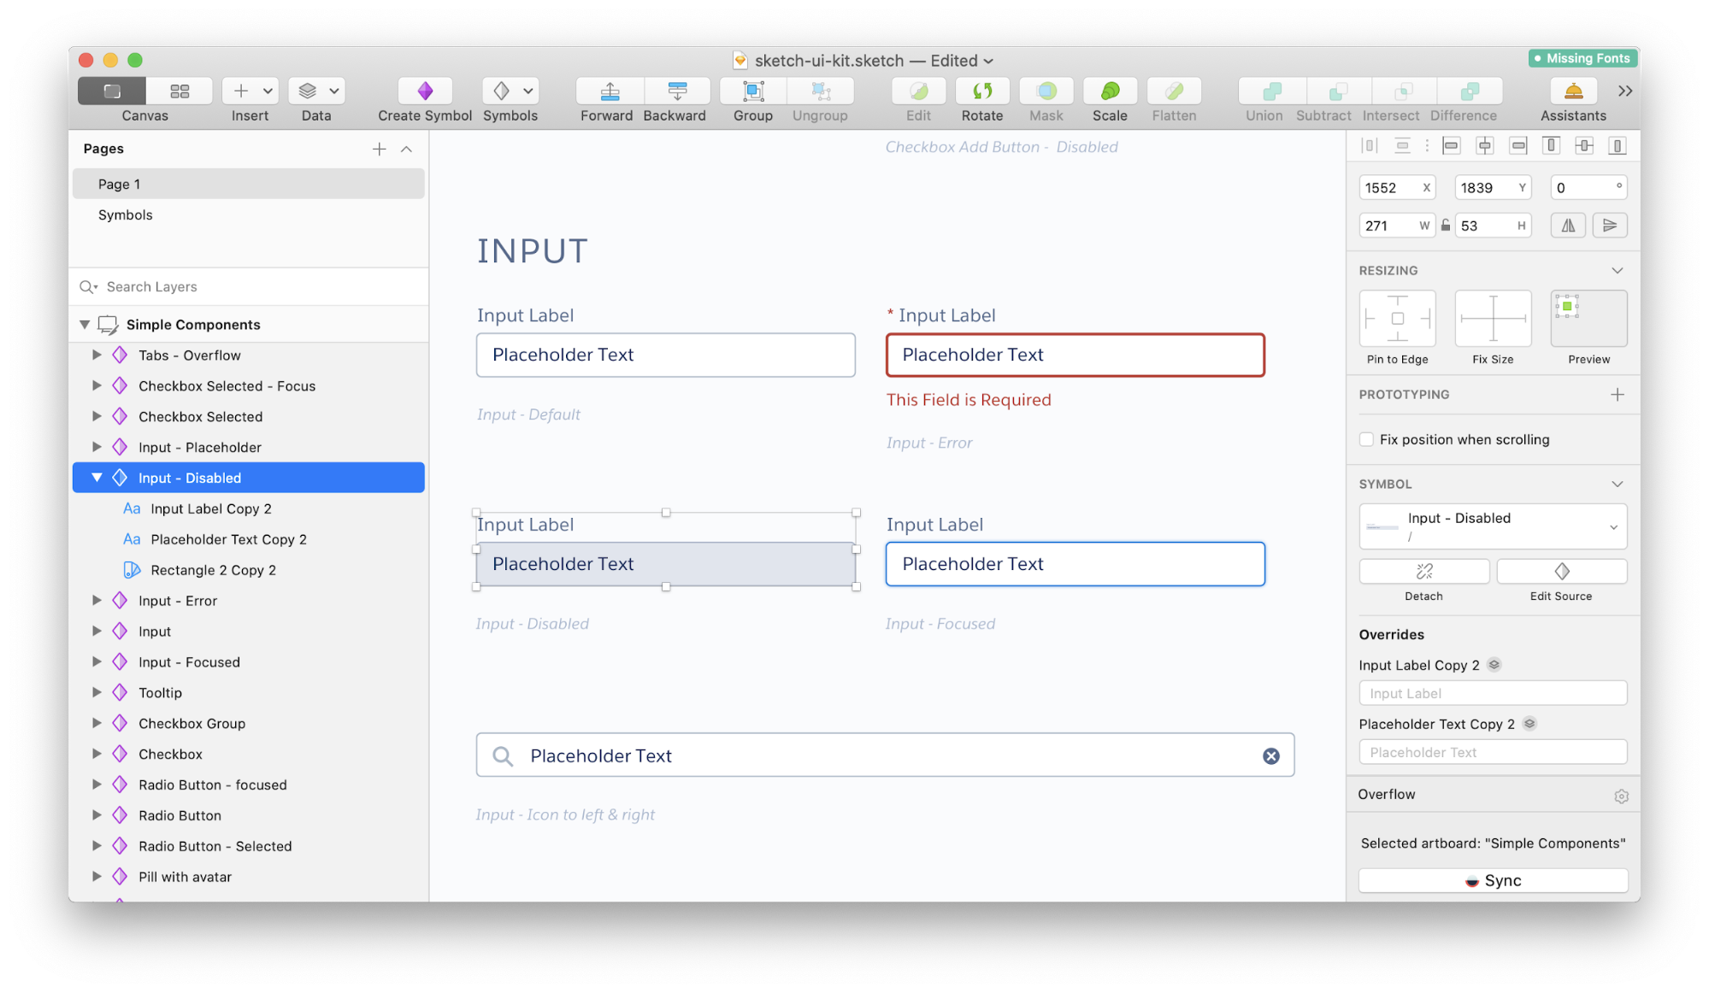
Task: Open the Assistants toolbar icon
Action: (1573, 91)
